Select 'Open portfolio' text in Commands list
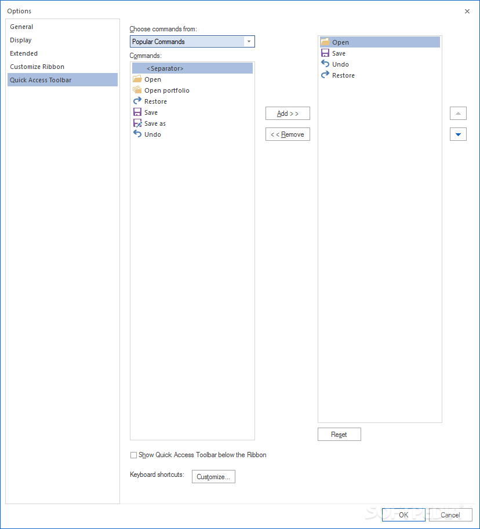Viewport: 480px width, 529px height. (167, 90)
